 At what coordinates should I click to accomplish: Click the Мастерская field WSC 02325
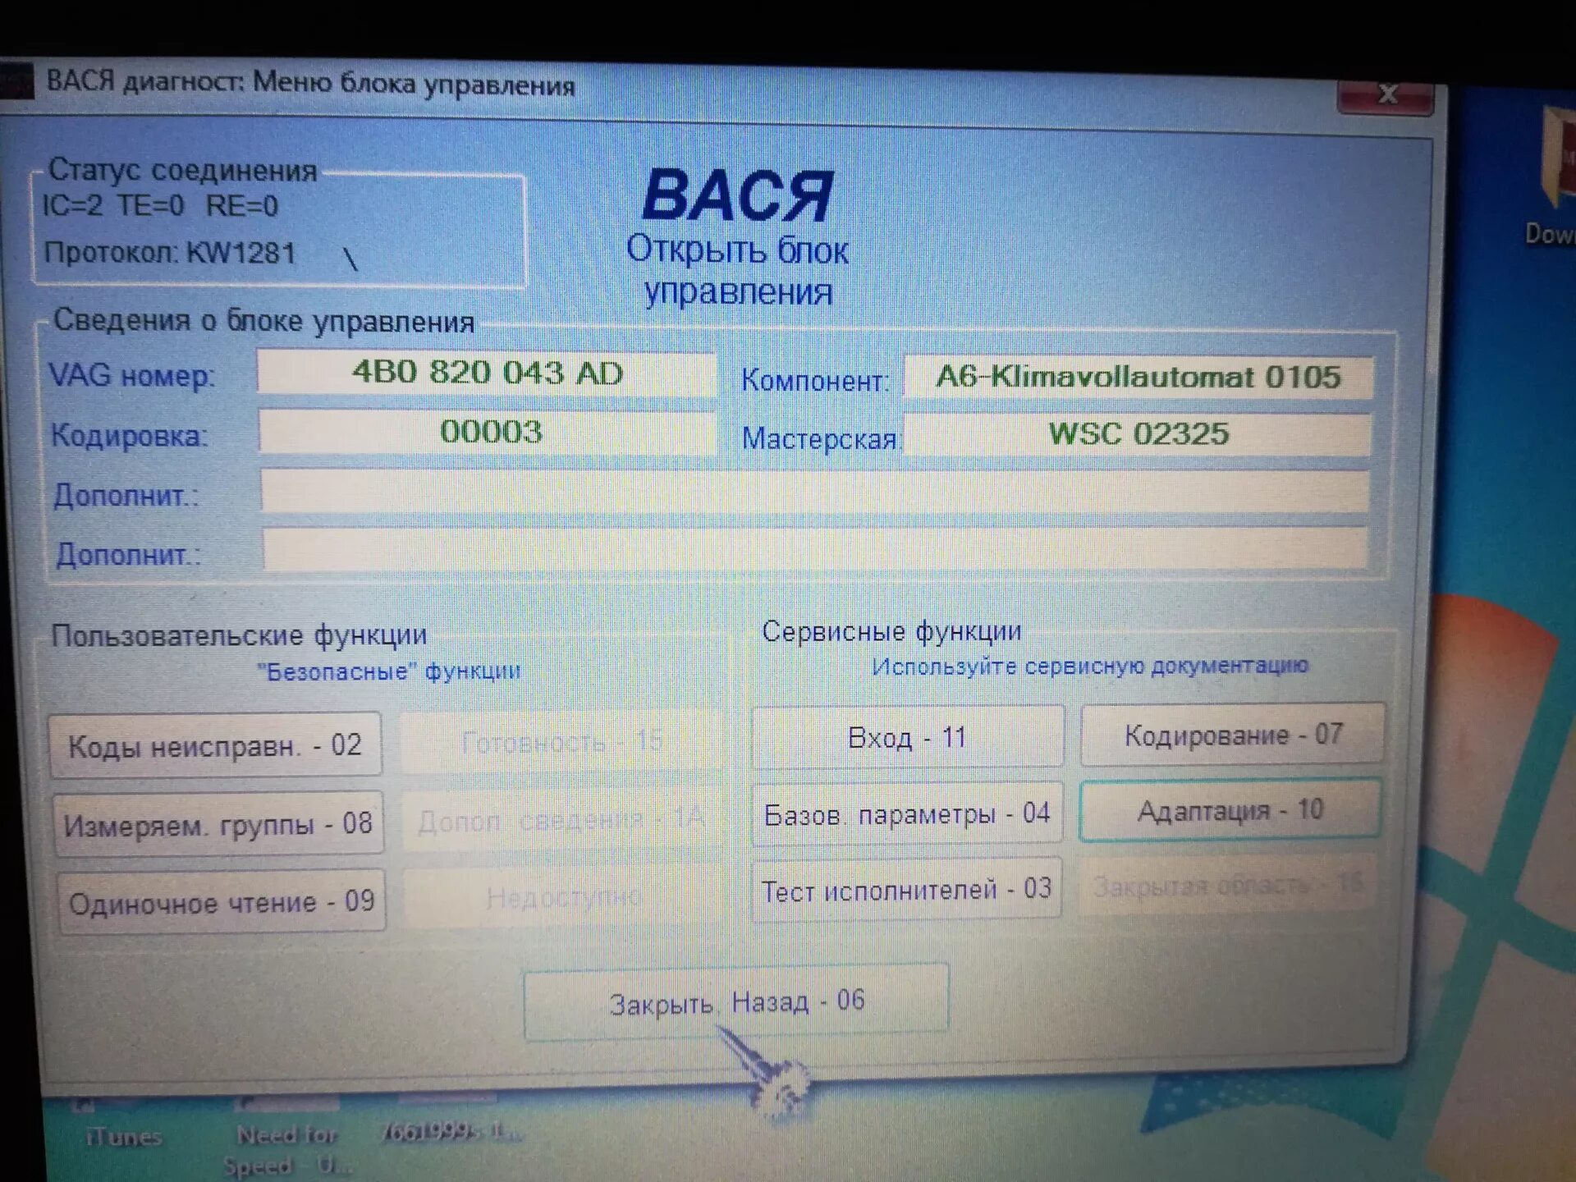coord(1138,434)
